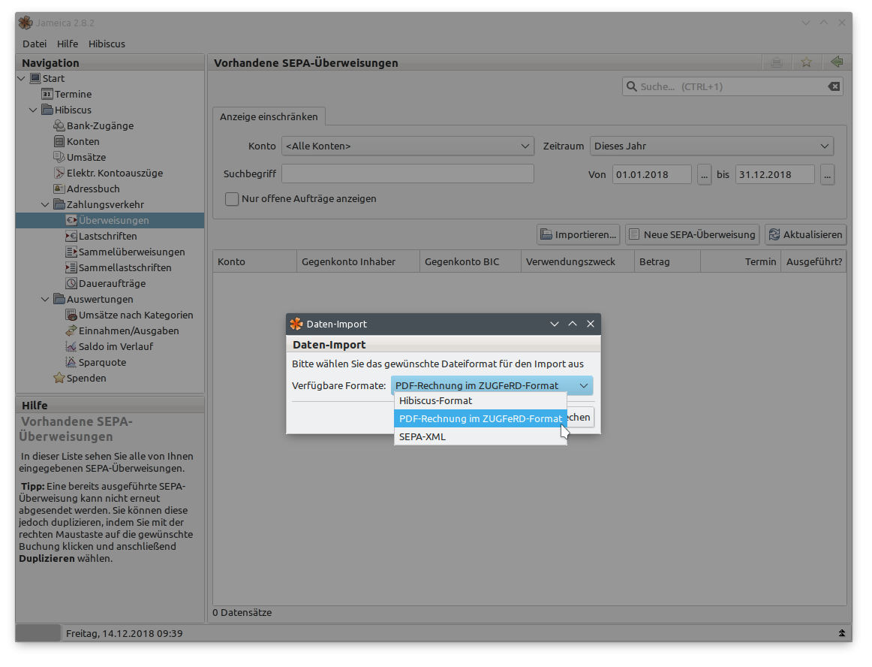Open the Konto dropdown '<Alle Konten>'

click(x=407, y=146)
